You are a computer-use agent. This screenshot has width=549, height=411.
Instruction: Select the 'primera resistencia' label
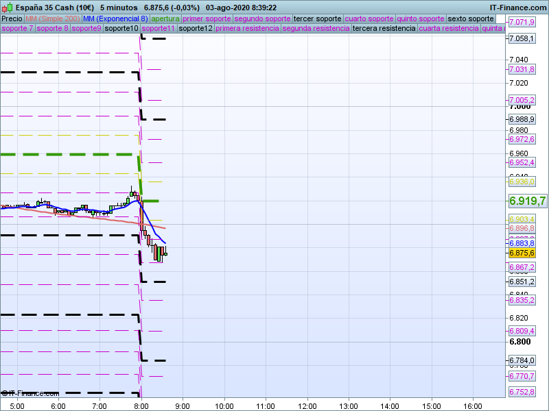(247, 29)
